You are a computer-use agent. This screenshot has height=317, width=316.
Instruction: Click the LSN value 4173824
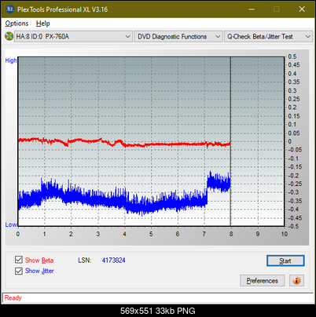(114, 261)
